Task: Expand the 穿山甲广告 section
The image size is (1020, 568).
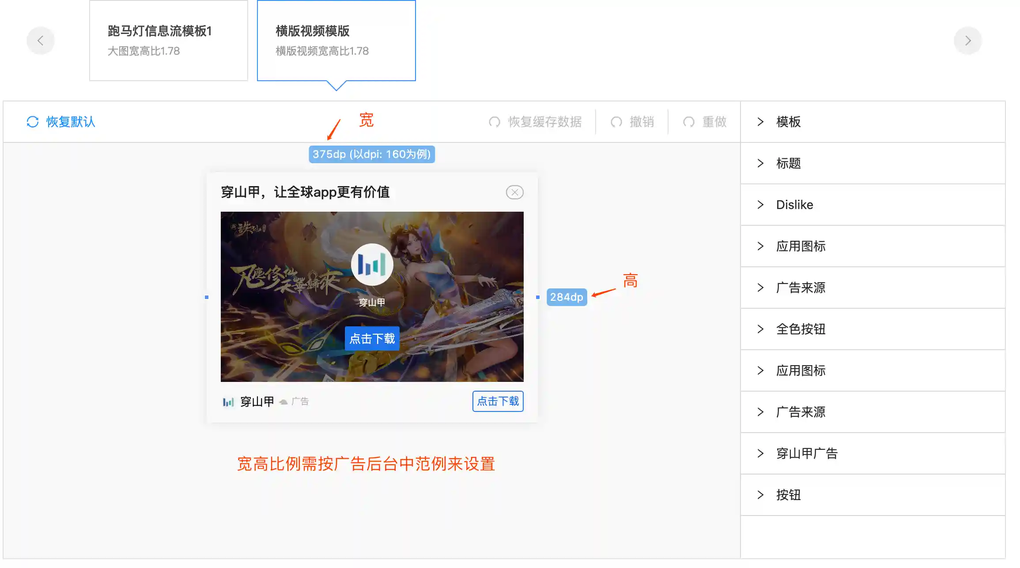Action: tap(806, 453)
